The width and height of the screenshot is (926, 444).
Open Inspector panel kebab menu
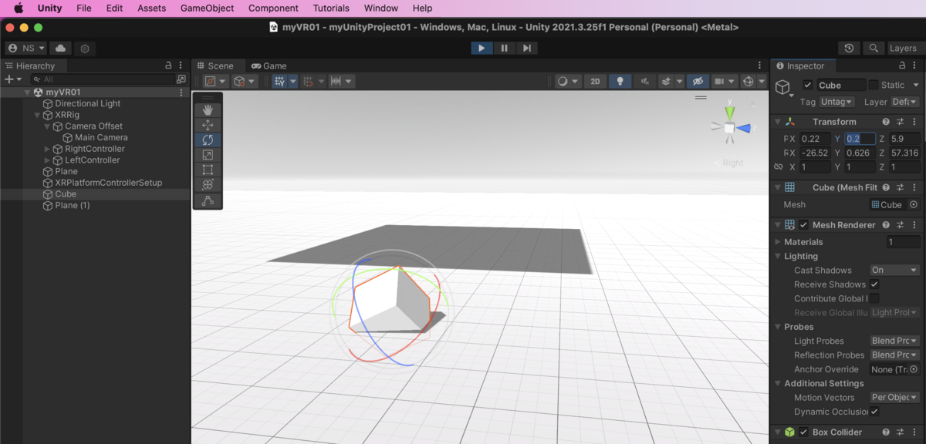pyautogui.click(x=915, y=66)
